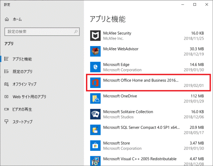Click the ビデオの再生 camera icon

point(6,109)
